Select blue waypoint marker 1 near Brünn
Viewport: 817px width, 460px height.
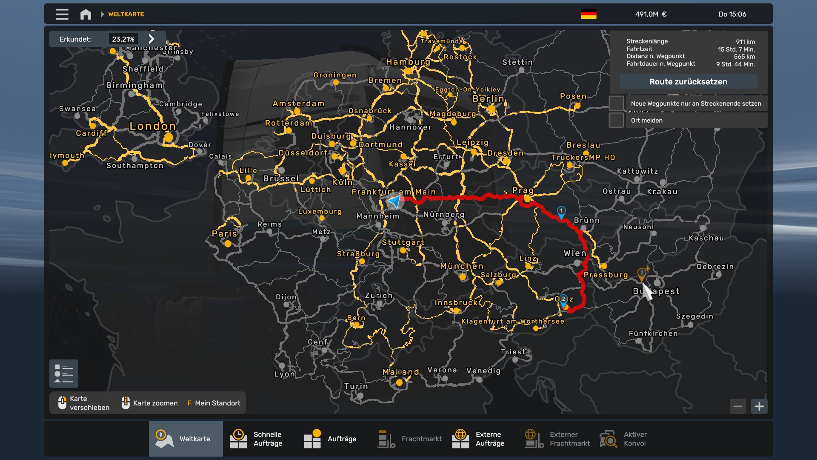(561, 212)
